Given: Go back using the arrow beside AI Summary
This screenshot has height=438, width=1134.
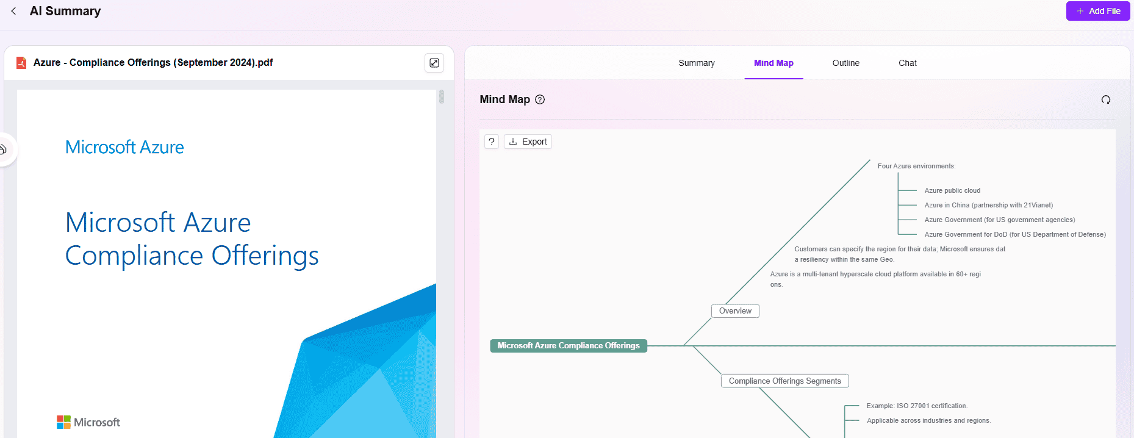Looking at the screenshot, I should (x=13, y=11).
